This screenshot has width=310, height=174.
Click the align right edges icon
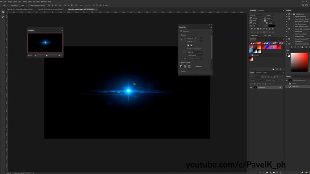(56, 5)
